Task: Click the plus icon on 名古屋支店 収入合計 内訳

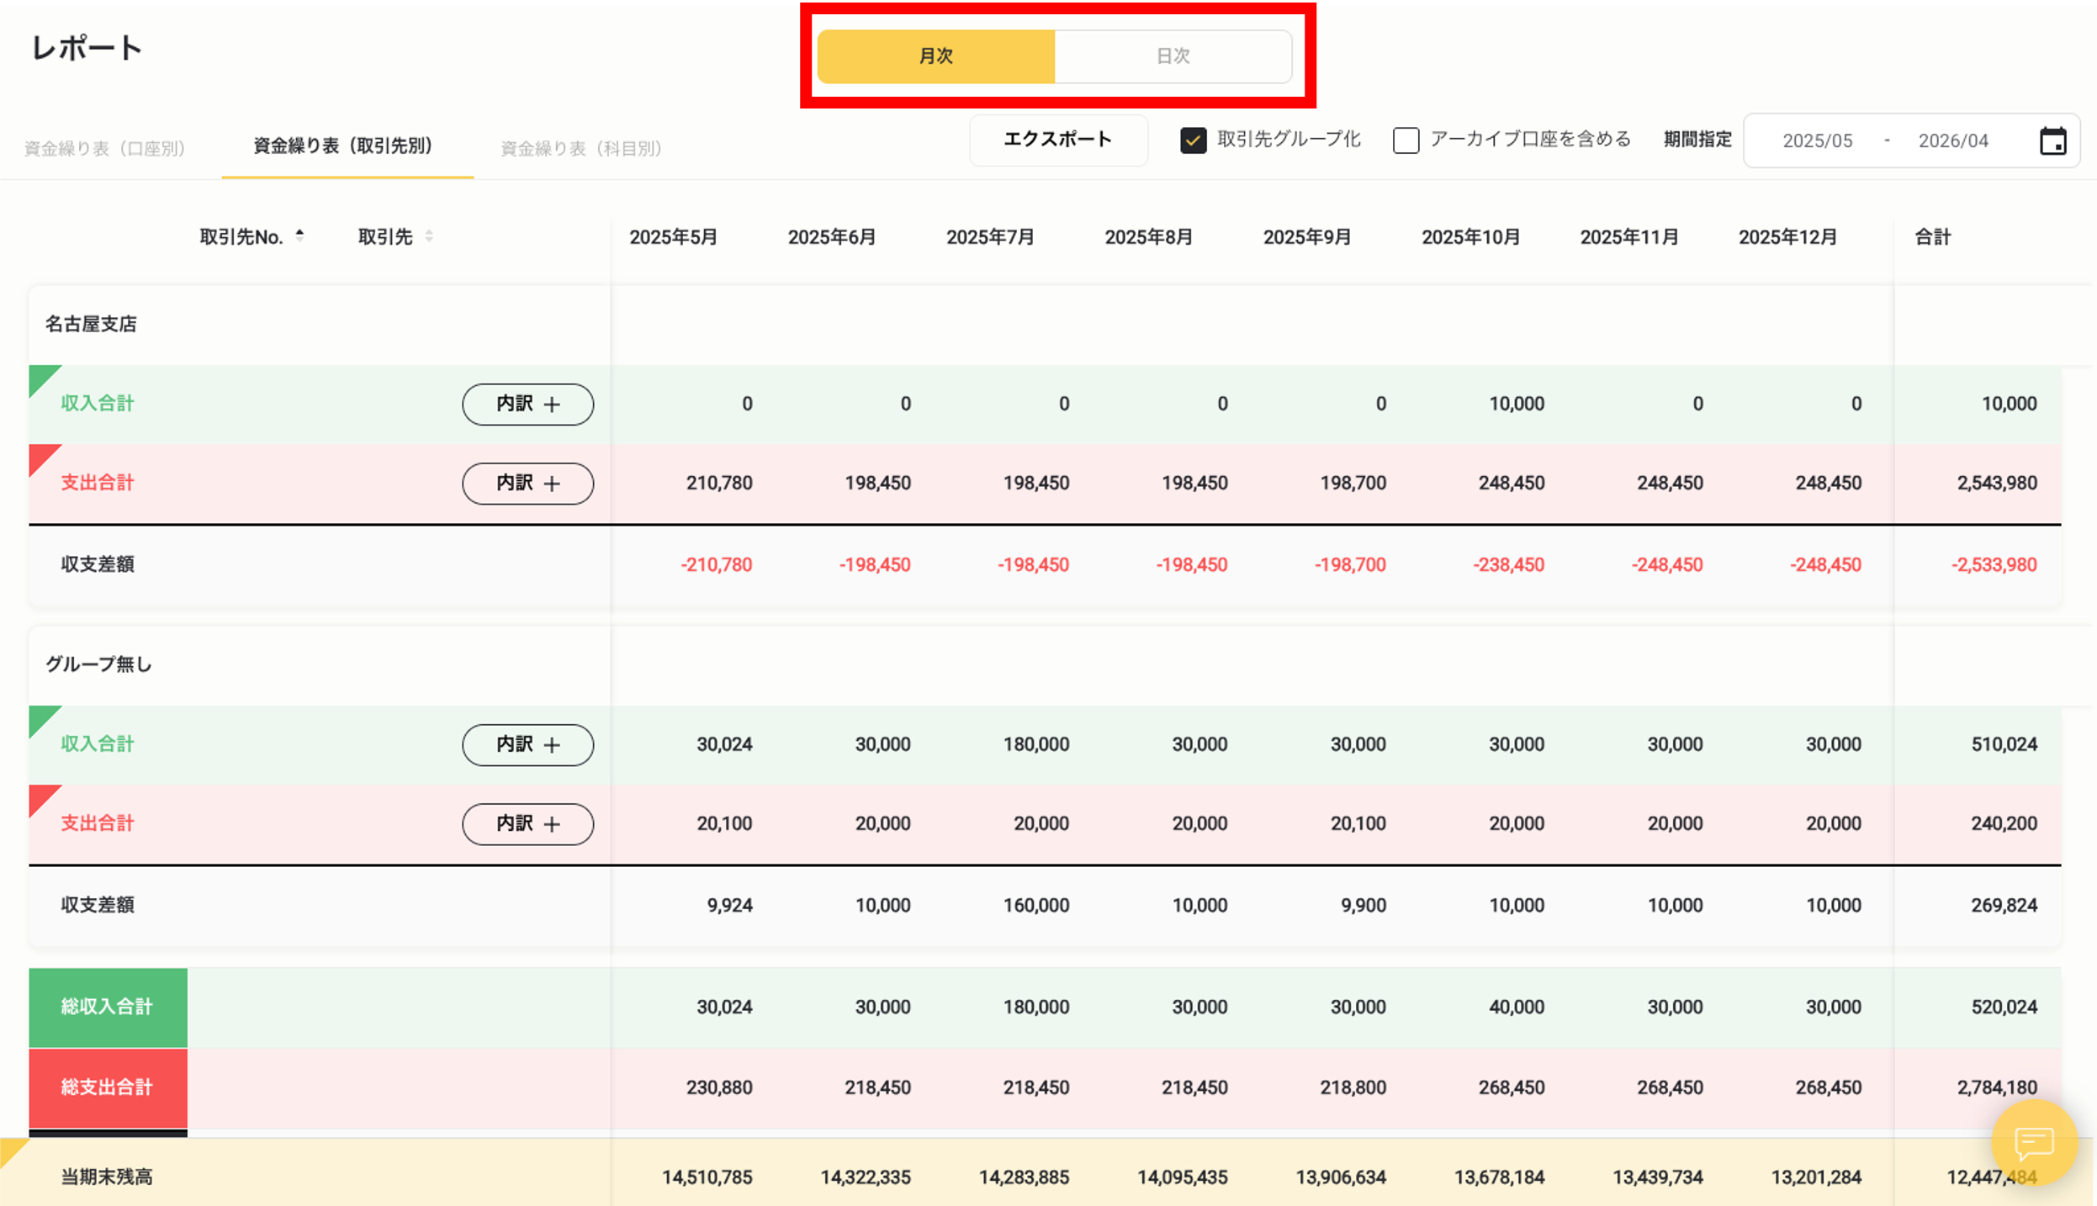Action: (x=553, y=405)
